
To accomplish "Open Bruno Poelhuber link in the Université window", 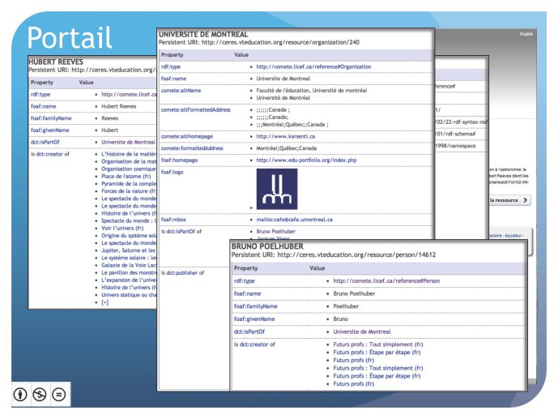I will [276, 232].
